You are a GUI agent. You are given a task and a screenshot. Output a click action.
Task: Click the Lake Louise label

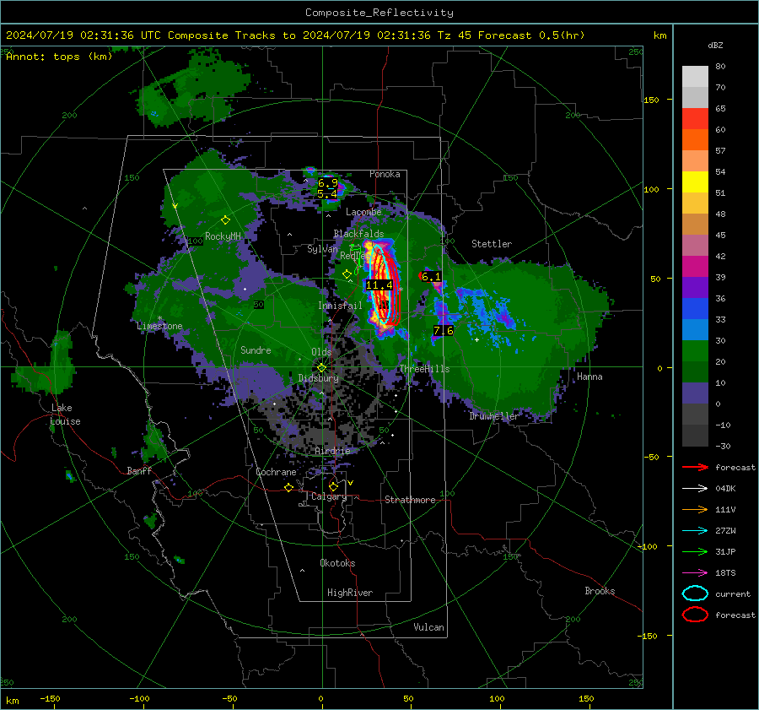coord(65,415)
